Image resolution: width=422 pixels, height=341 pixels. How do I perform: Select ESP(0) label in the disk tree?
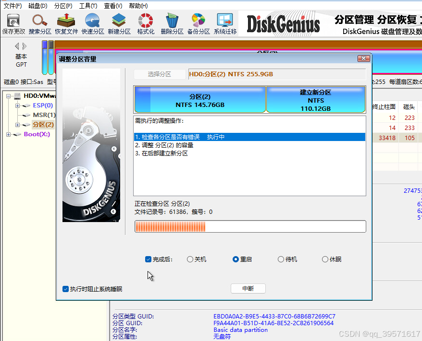coord(43,105)
